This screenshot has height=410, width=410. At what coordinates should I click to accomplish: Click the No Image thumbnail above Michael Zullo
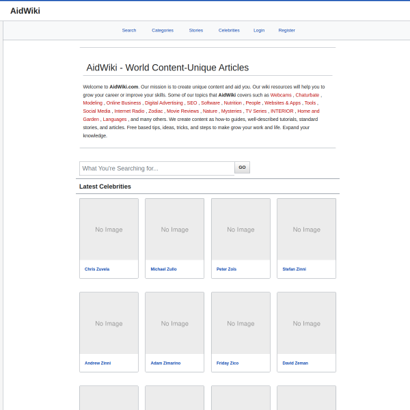175,230
